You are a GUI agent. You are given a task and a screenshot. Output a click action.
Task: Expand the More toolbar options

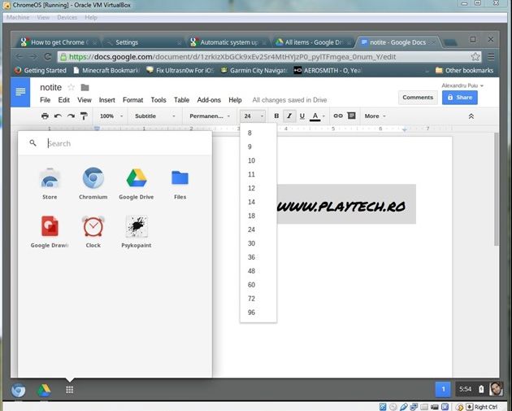click(375, 116)
